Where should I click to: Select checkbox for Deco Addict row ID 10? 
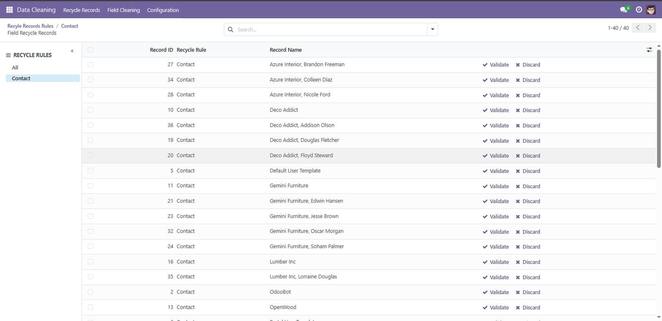coord(90,110)
